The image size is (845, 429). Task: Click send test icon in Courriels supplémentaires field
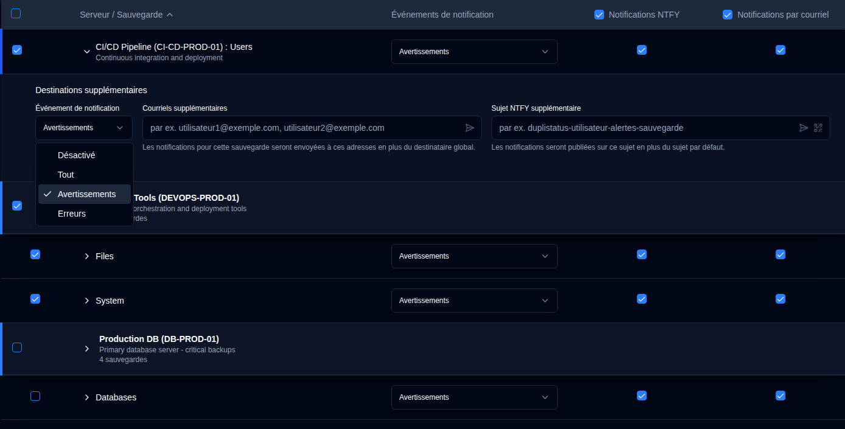click(x=470, y=128)
